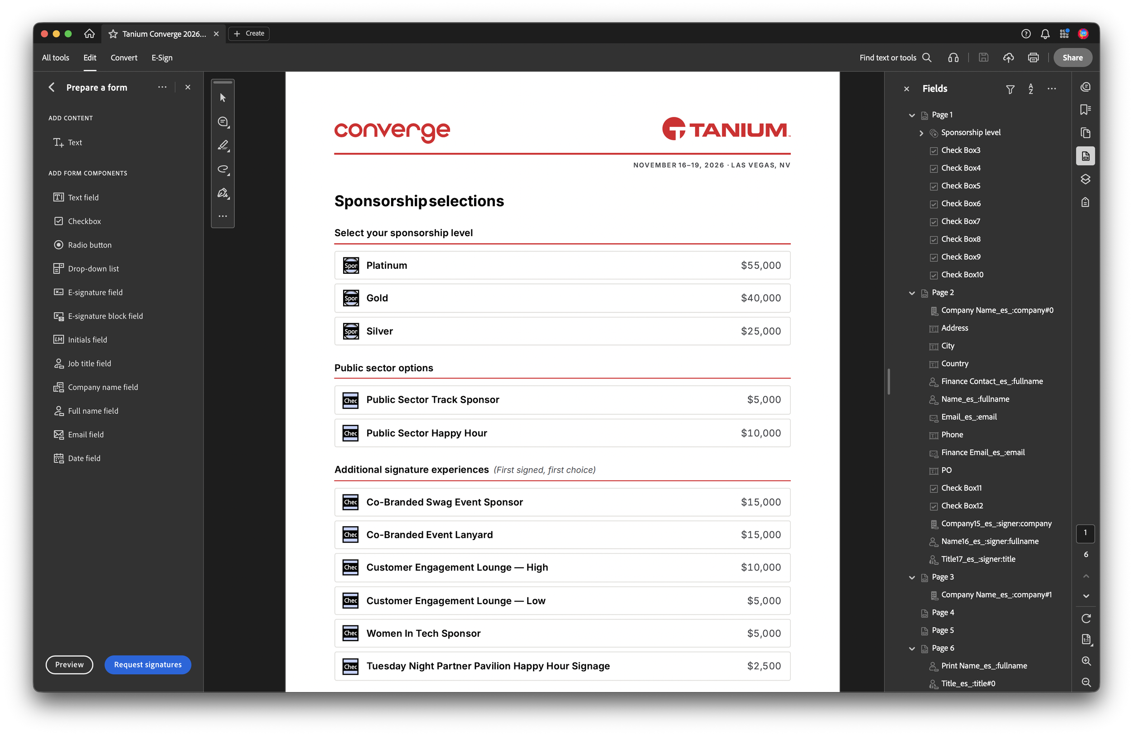Go to next page arrow
The height and width of the screenshot is (736, 1133).
(1086, 596)
